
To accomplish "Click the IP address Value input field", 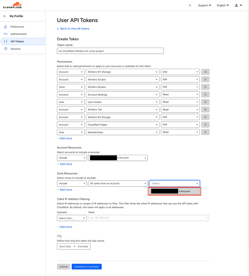I will coord(148,218).
